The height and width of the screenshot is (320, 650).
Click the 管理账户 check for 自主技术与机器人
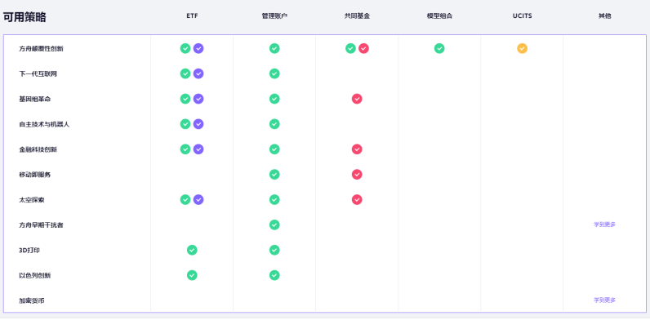coord(274,124)
